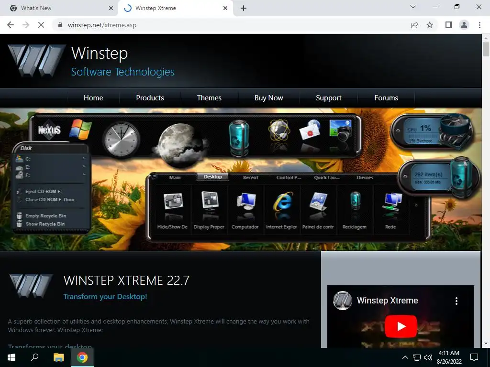Go to the Buy Now page
Image resolution: width=490 pixels, height=367 pixels.
[x=269, y=97]
